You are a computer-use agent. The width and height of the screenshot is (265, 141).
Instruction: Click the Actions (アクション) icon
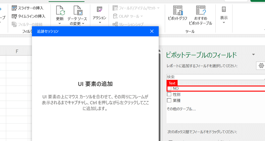[100, 10]
